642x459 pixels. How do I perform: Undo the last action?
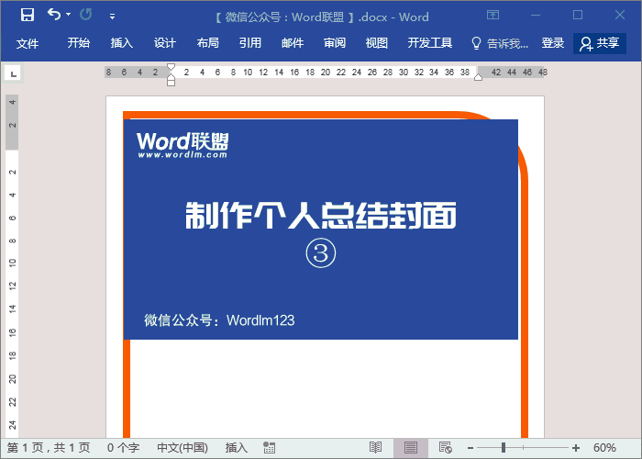coord(53,15)
